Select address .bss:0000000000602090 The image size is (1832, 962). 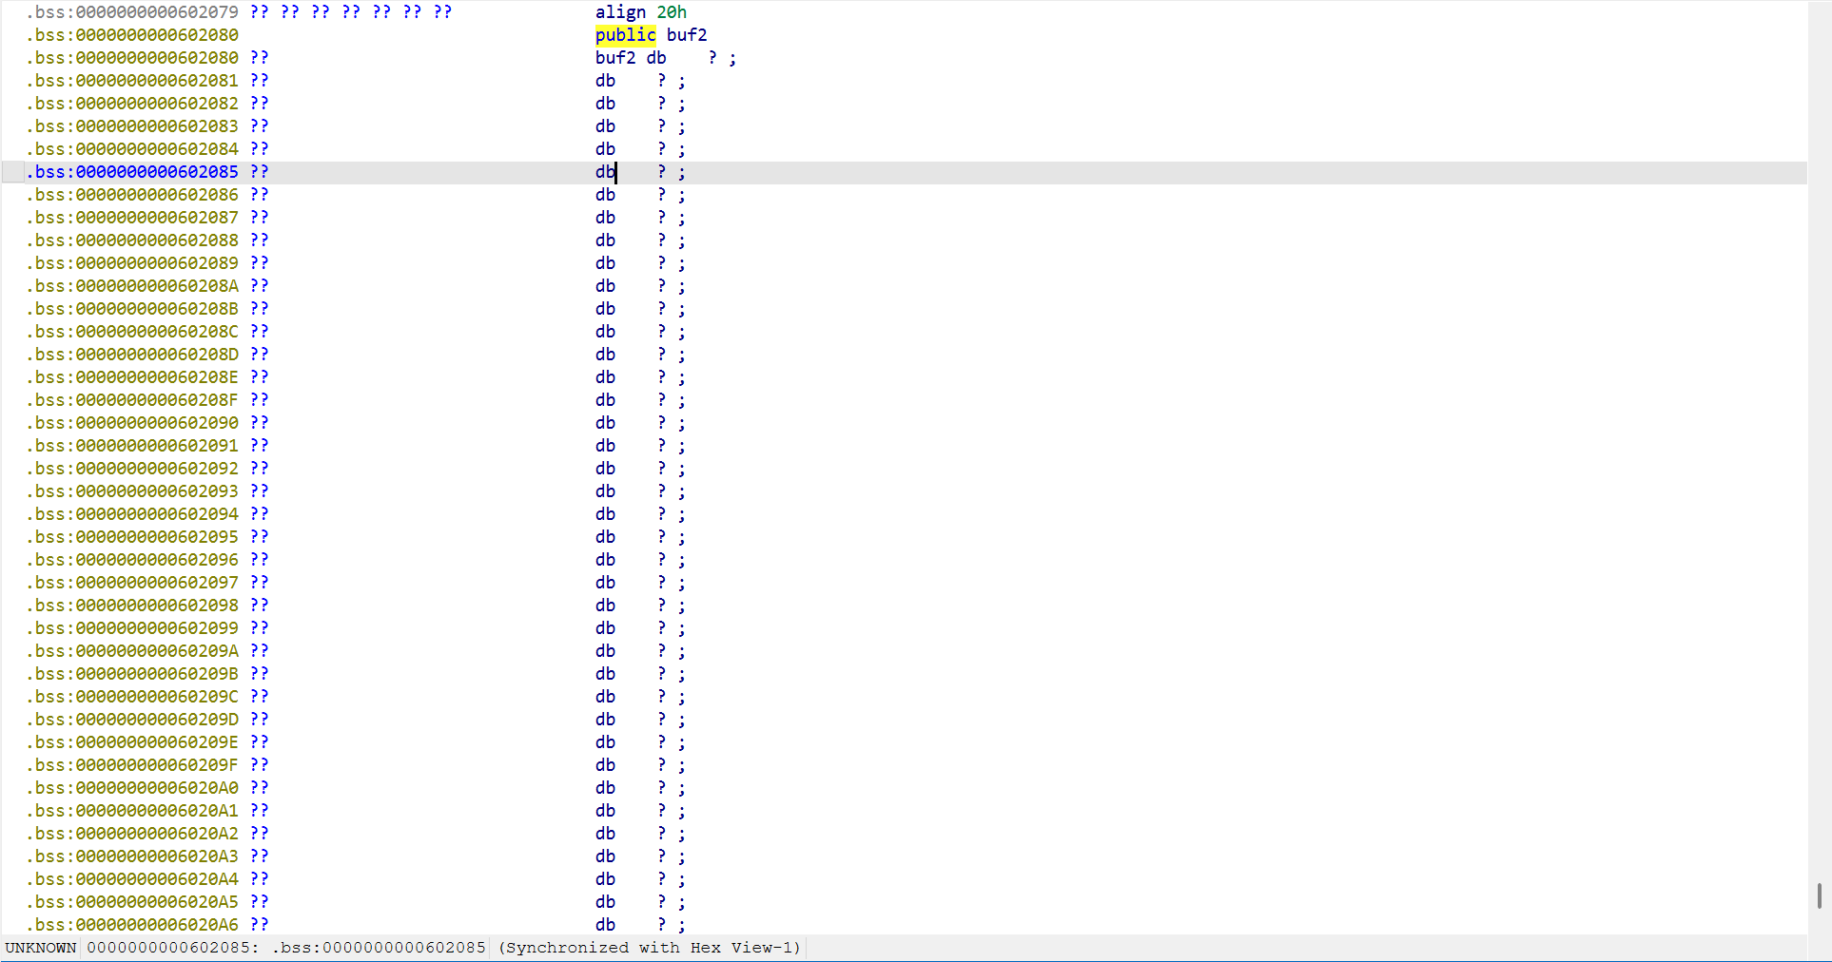pos(133,423)
